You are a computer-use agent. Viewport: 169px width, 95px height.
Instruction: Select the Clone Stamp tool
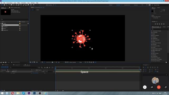pyautogui.click(x=26, y=5)
